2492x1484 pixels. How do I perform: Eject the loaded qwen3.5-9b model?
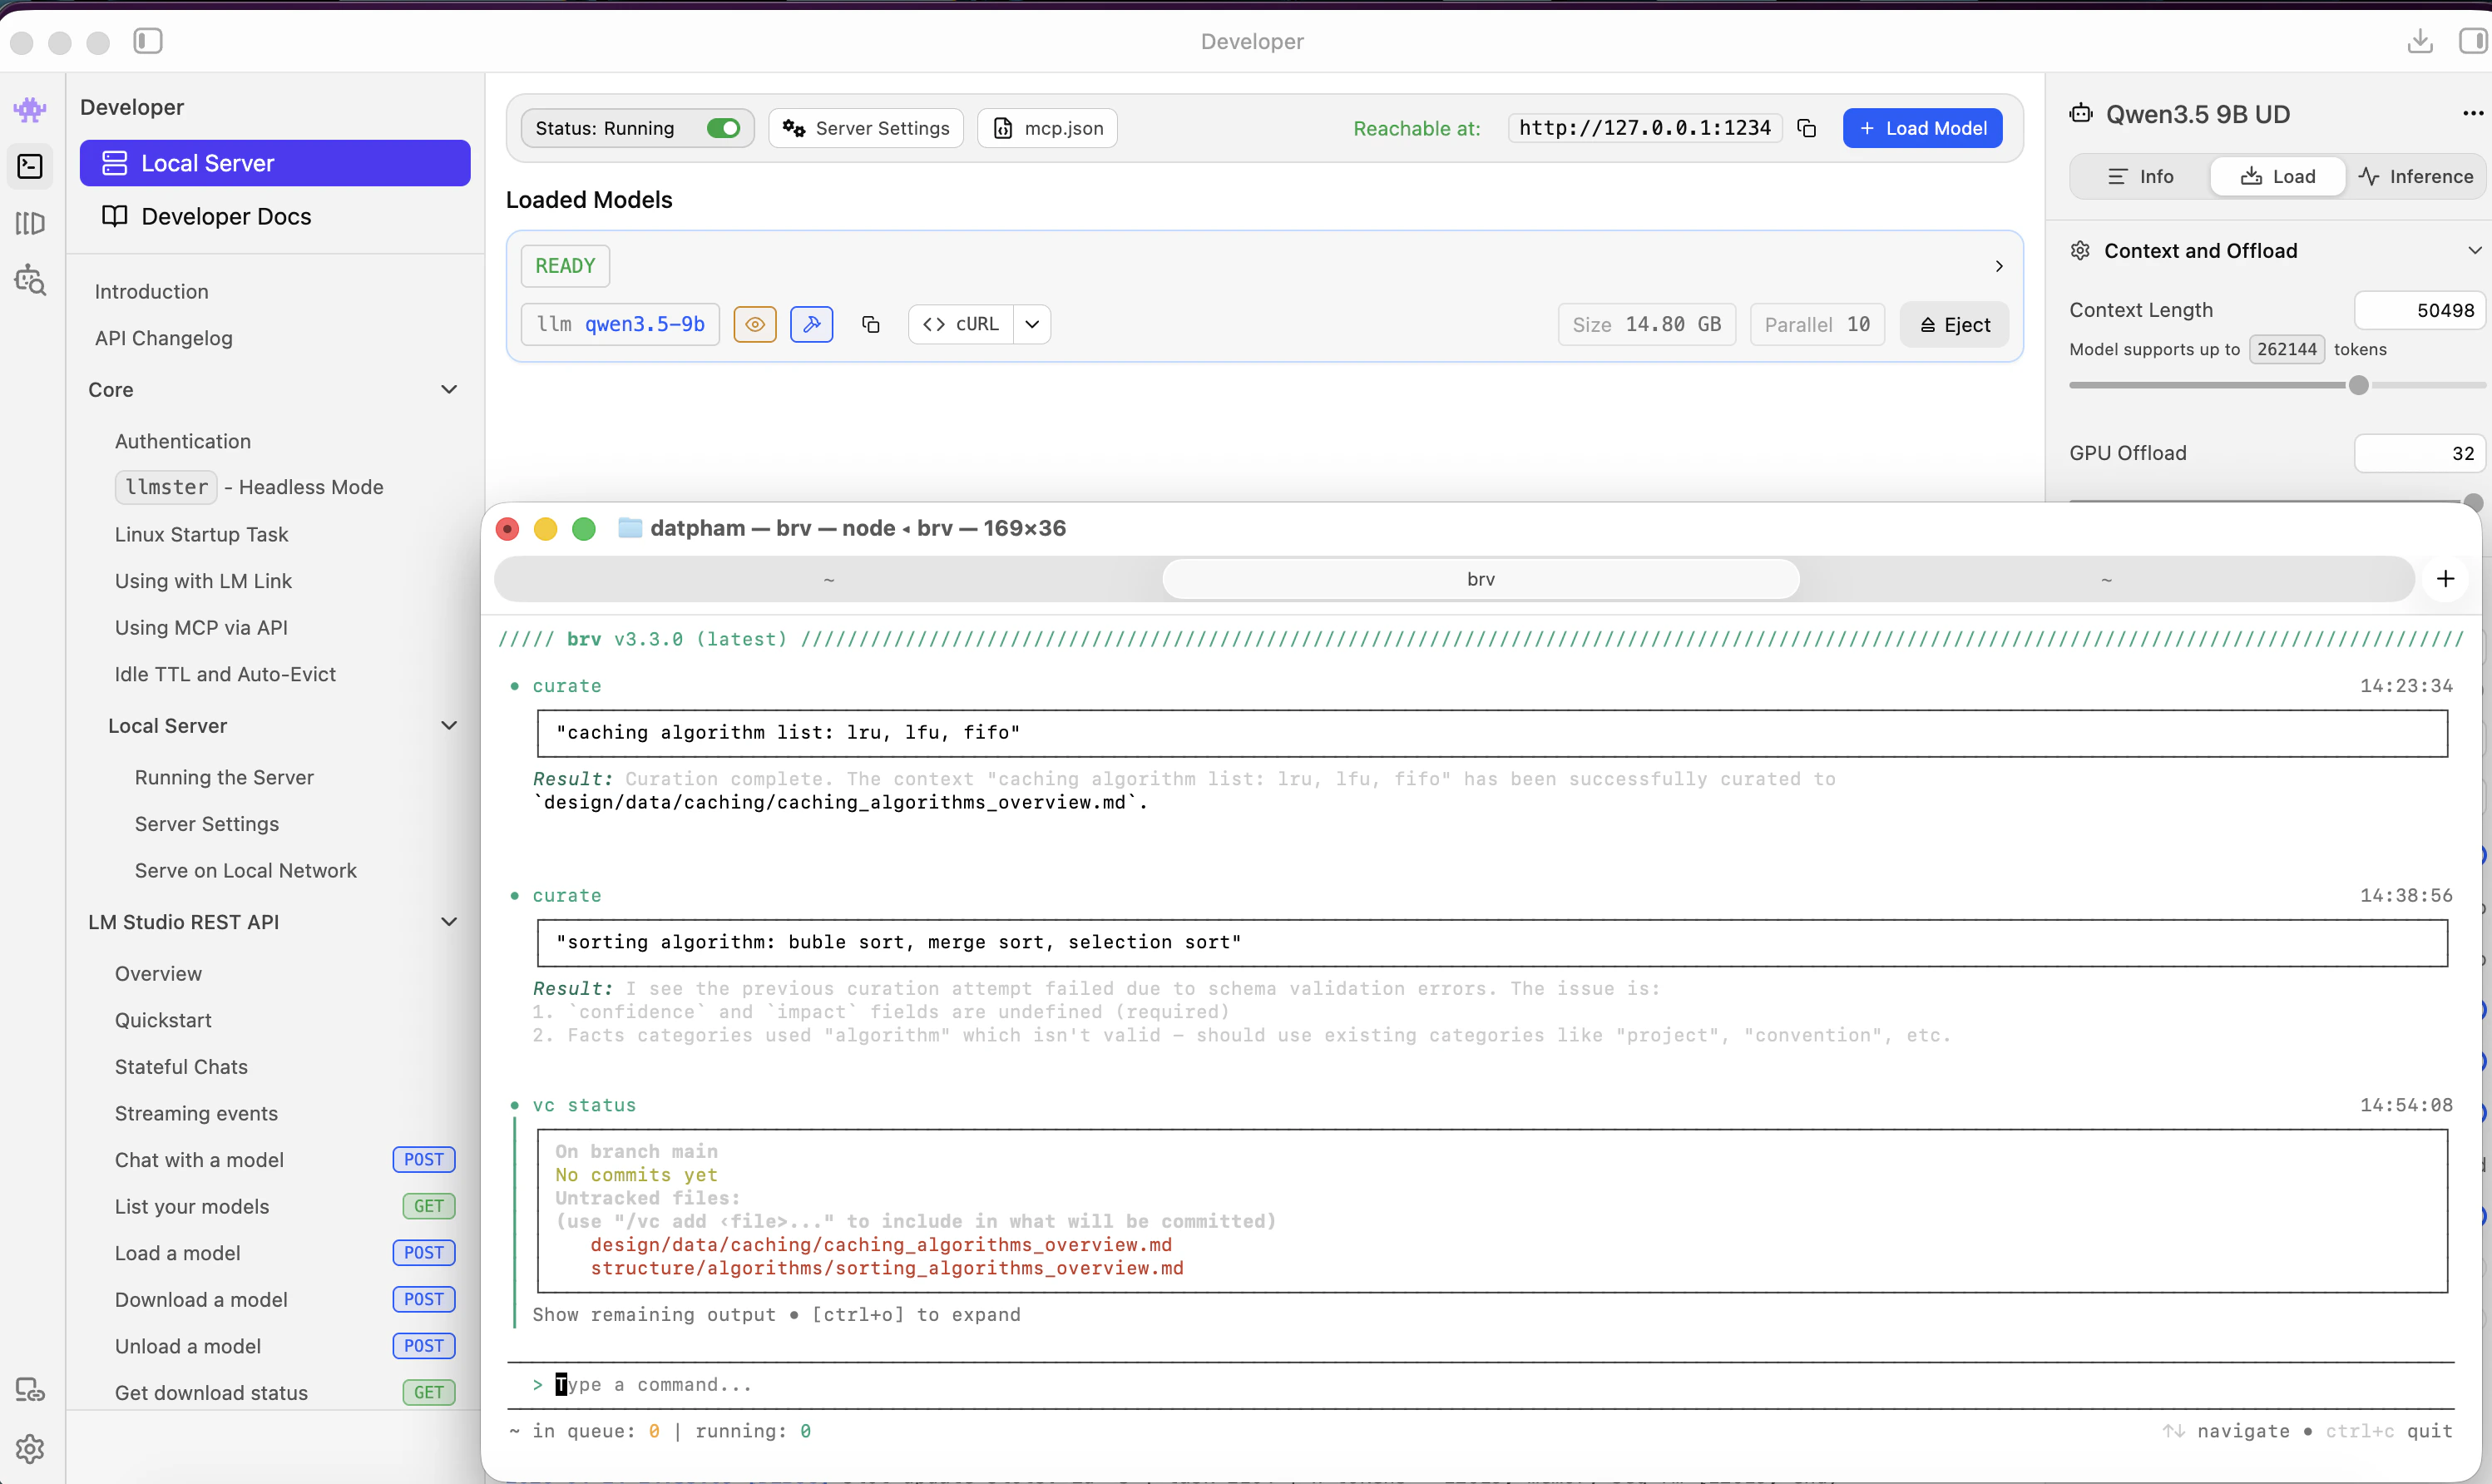[x=1952, y=324]
